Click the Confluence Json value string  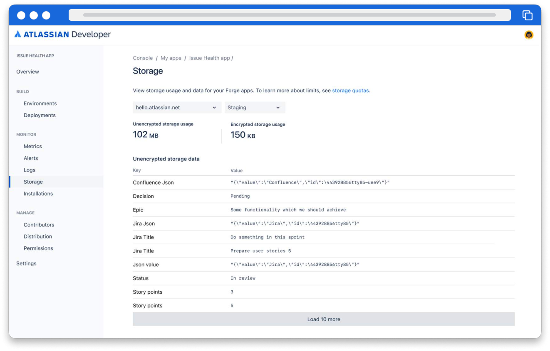coord(310,183)
